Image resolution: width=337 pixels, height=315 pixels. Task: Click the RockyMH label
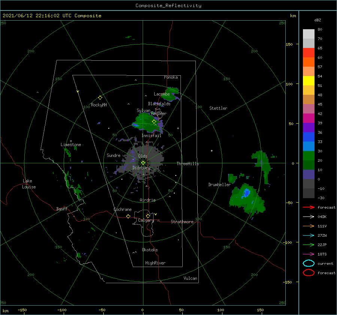pyautogui.click(x=99, y=105)
